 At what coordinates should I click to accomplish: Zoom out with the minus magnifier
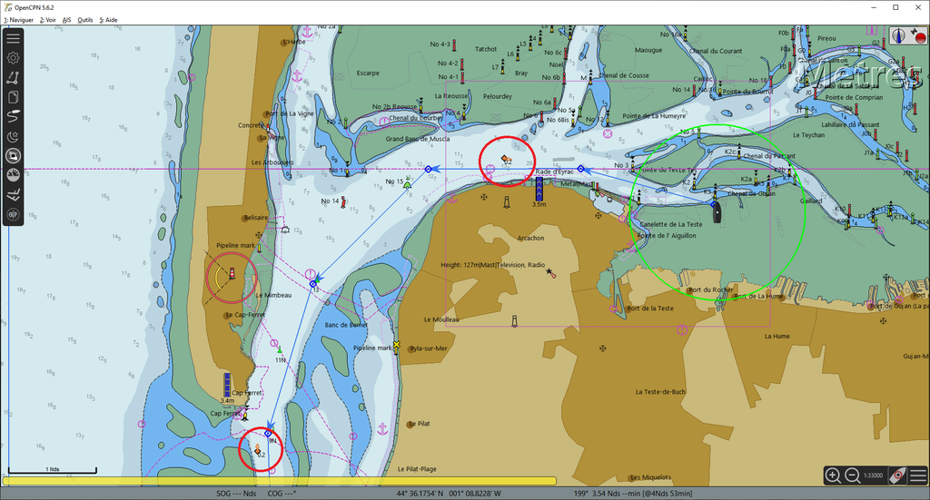click(852, 475)
